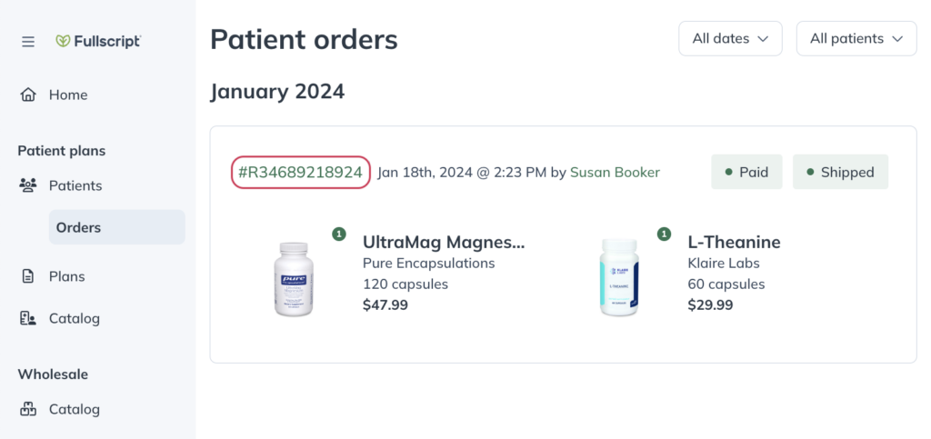Open the All dates dropdown
931x439 pixels.
730,38
